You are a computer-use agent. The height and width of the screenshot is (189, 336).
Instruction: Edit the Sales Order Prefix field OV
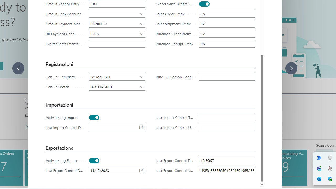click(x=227, y=14)
